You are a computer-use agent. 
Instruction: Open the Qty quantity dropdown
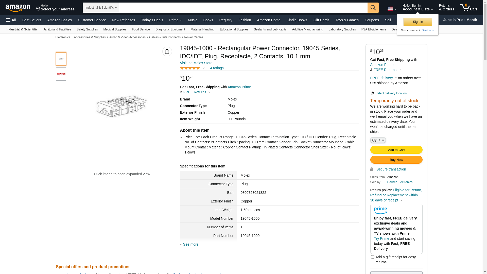[x=378, y=140]
